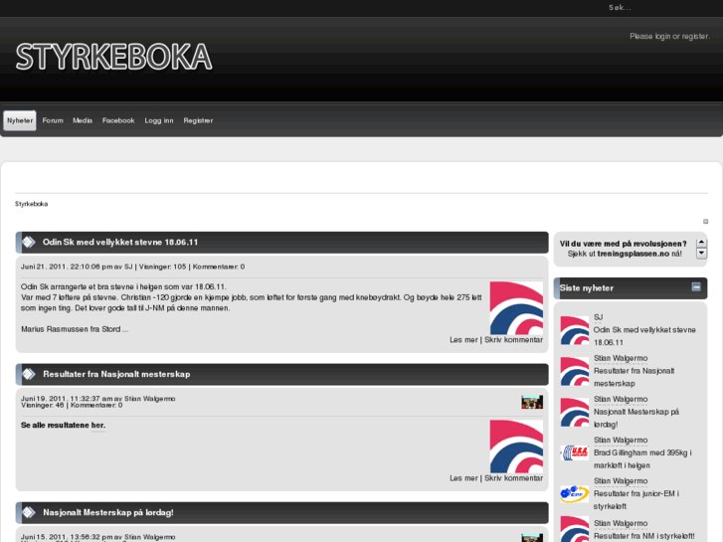The width and height of the screenshot is (723, 542).
Task: Open Resultater fra NM i styrkeløft
Action: pyautogui.click(x=644, y=536)
